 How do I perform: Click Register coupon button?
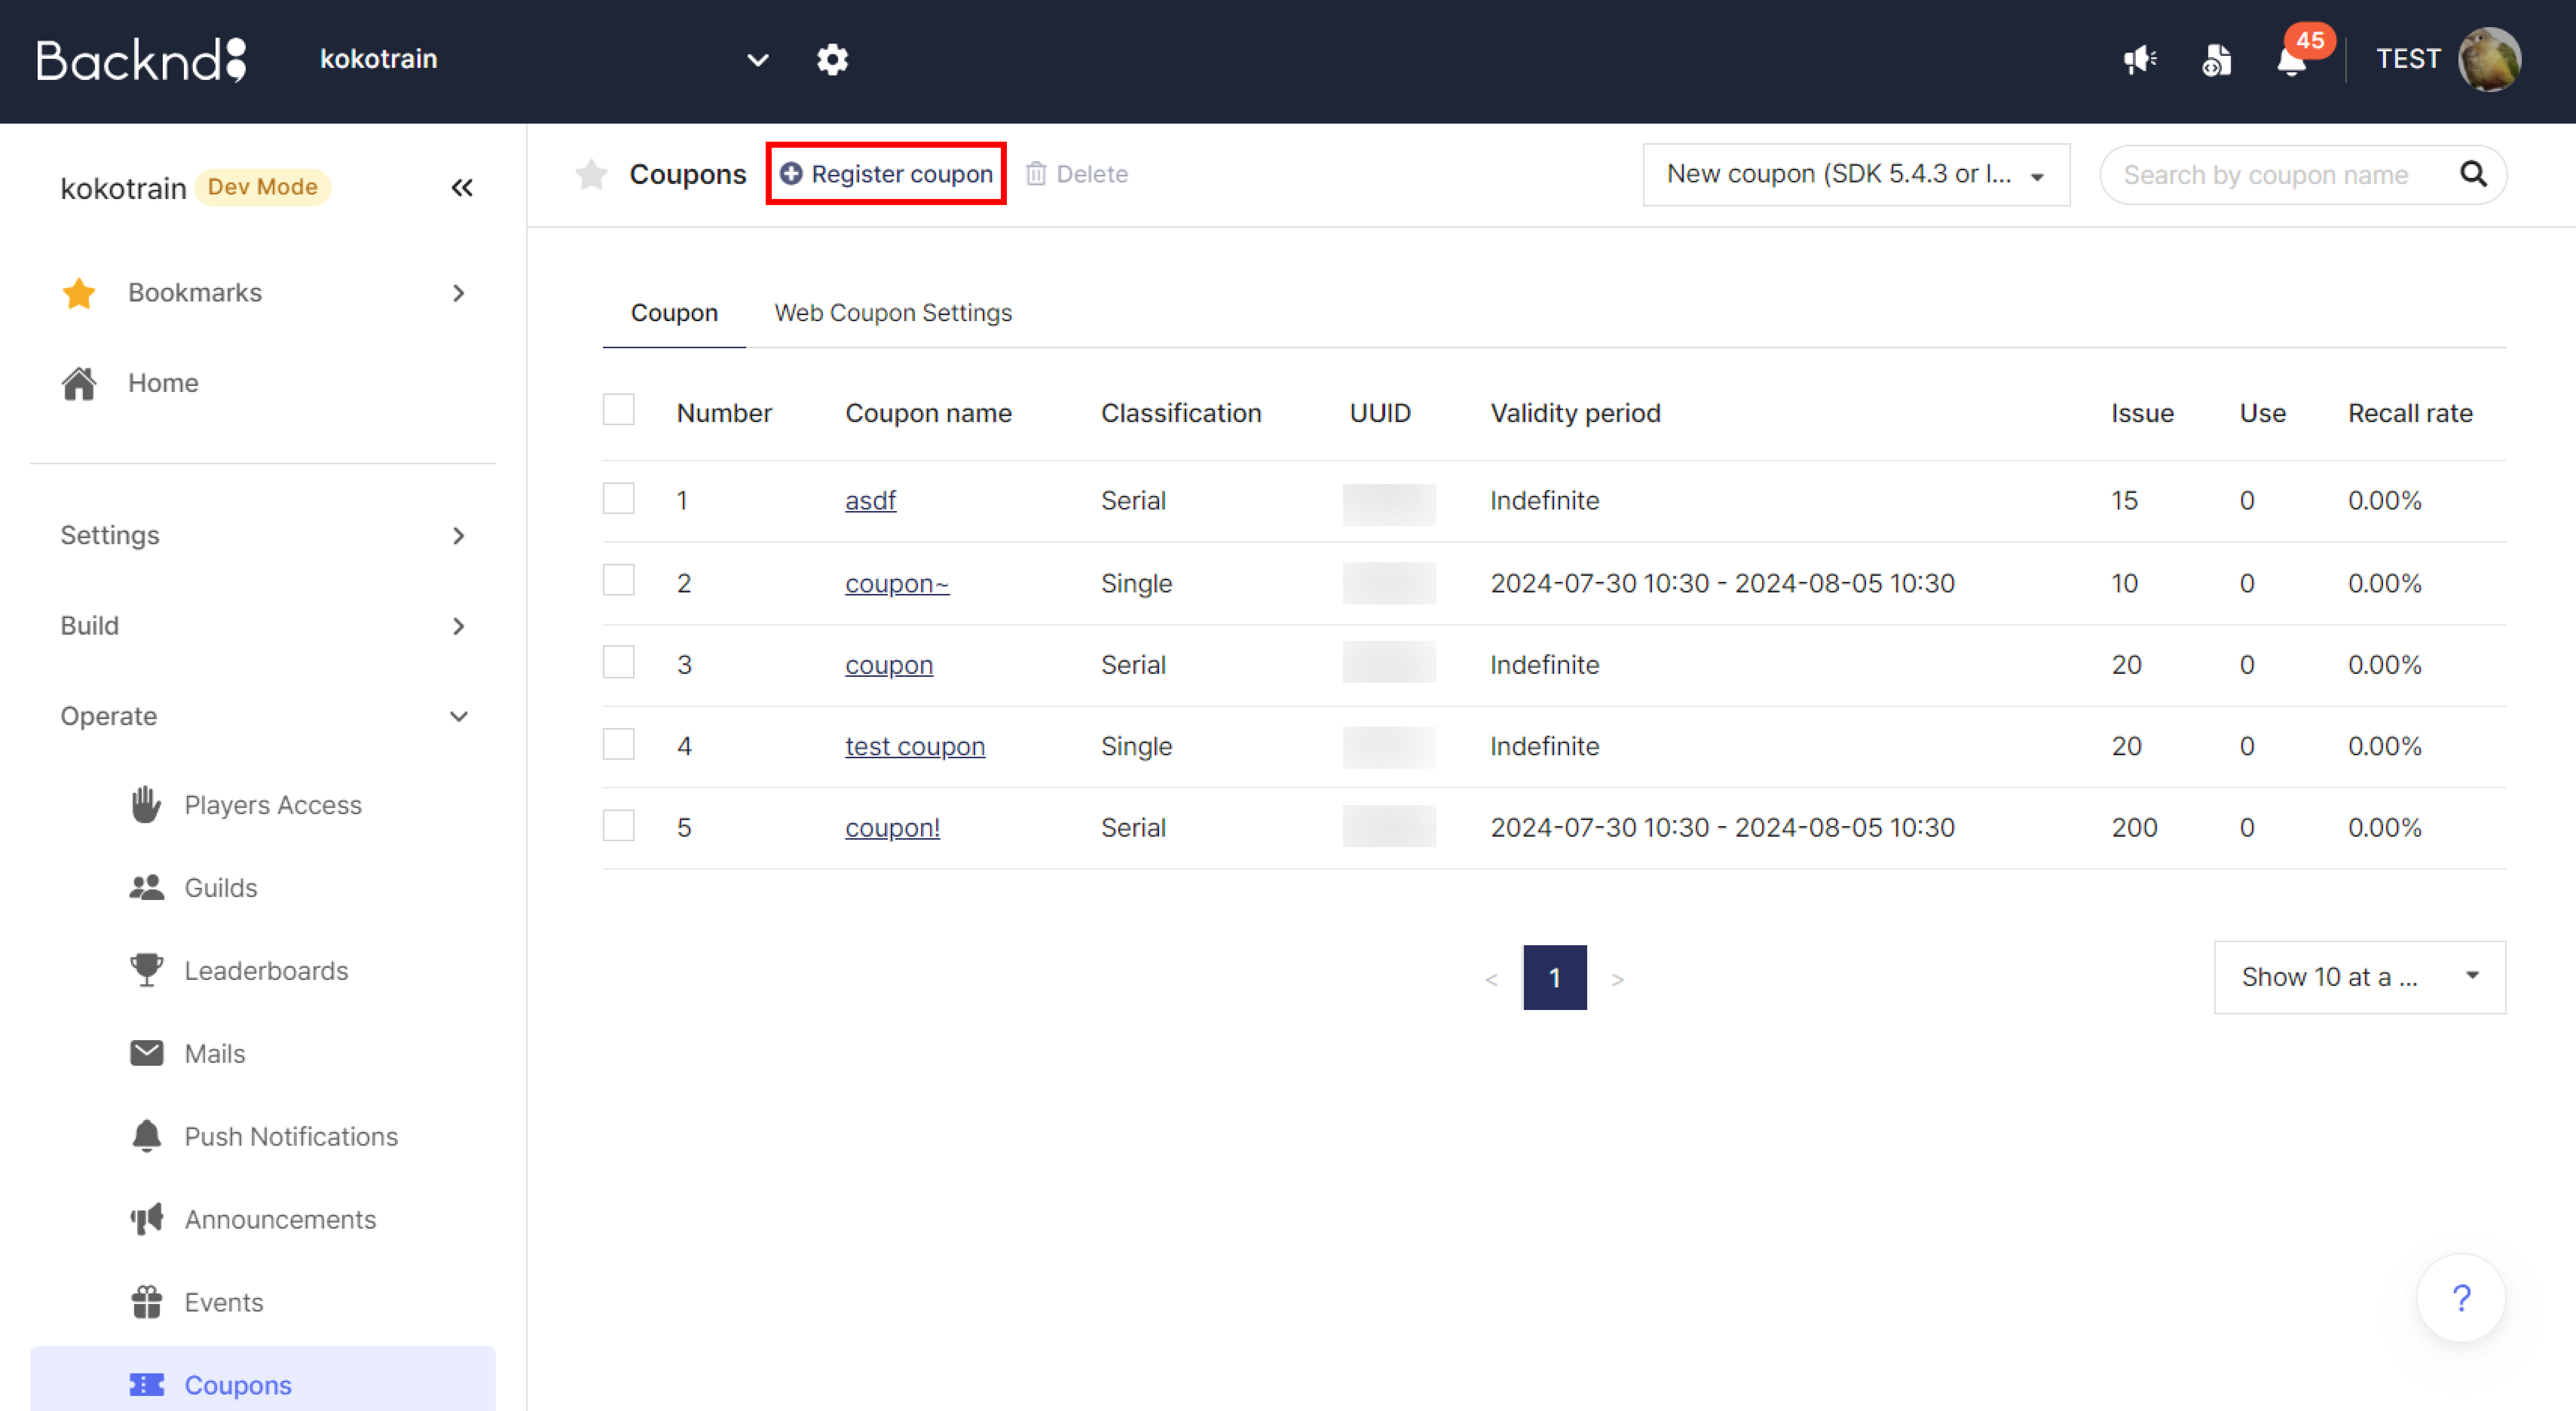886,174
